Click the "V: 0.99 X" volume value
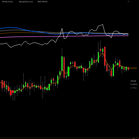139x139 pixels. click(x=134, y=85)
